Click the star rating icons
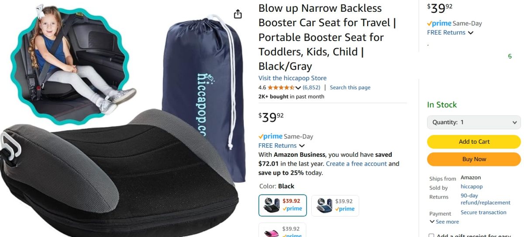 click(x=281, y=88)
